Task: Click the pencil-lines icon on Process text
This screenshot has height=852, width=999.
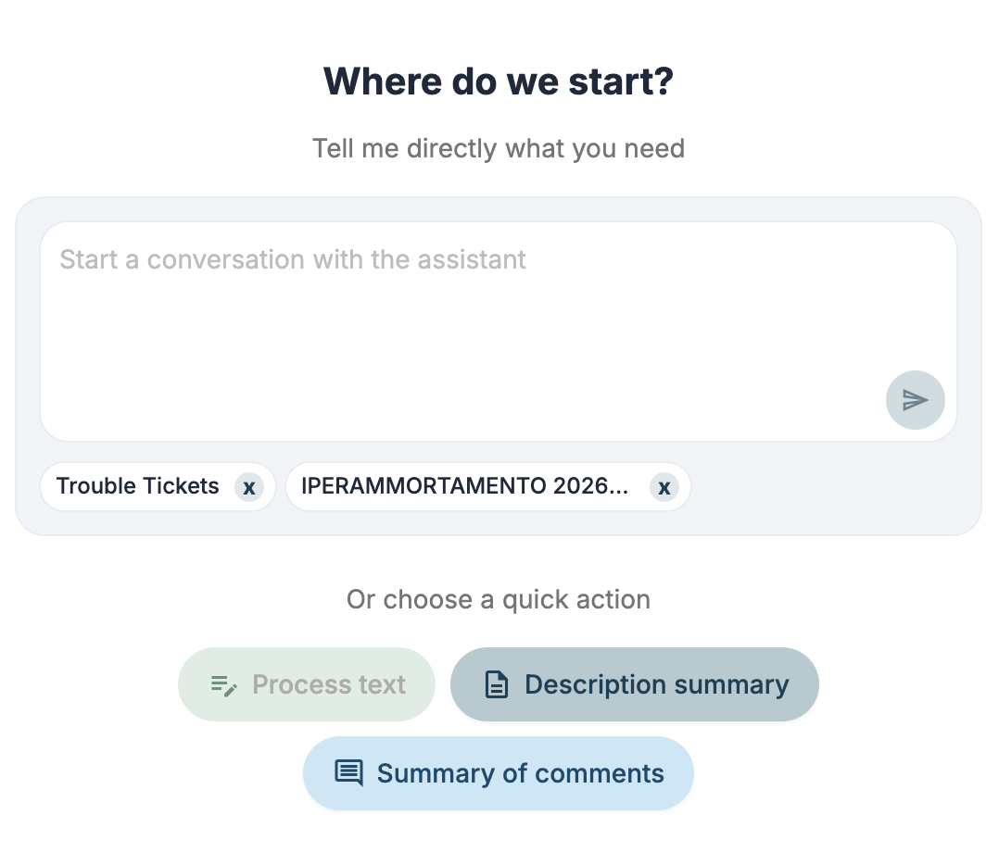Action: pos(223,685)
